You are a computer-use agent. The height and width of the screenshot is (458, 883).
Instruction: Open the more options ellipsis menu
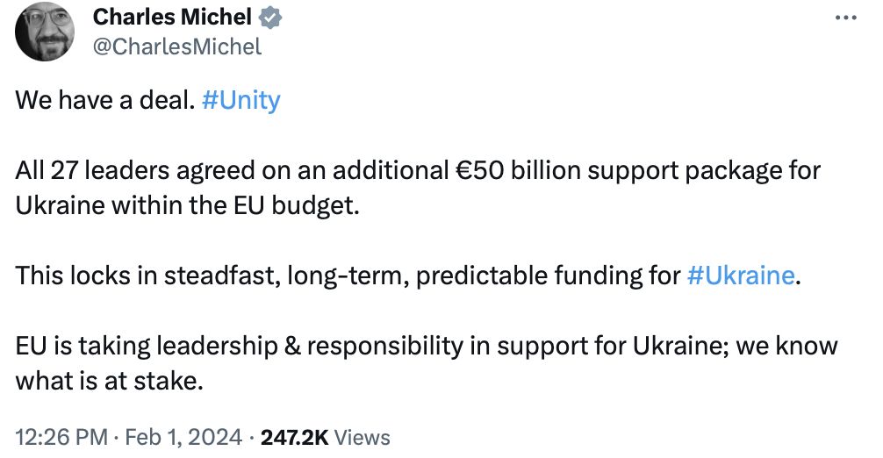click(844, 18)
